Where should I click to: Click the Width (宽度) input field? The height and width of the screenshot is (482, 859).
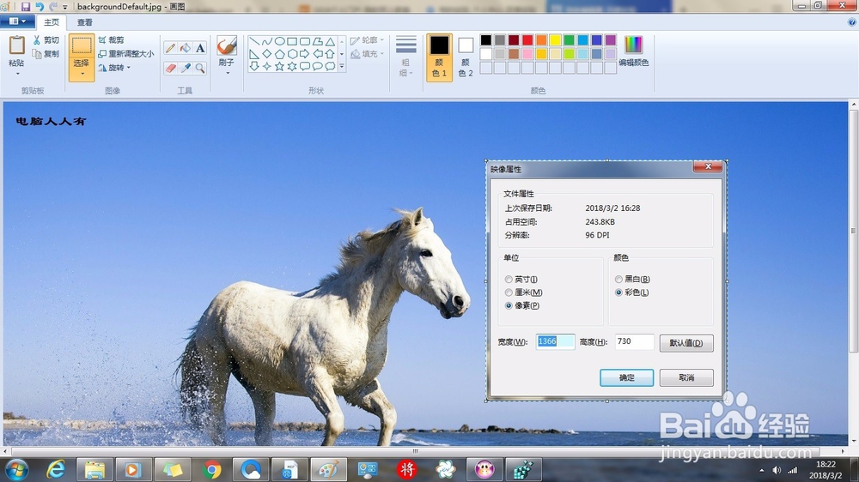pos(555,341)
